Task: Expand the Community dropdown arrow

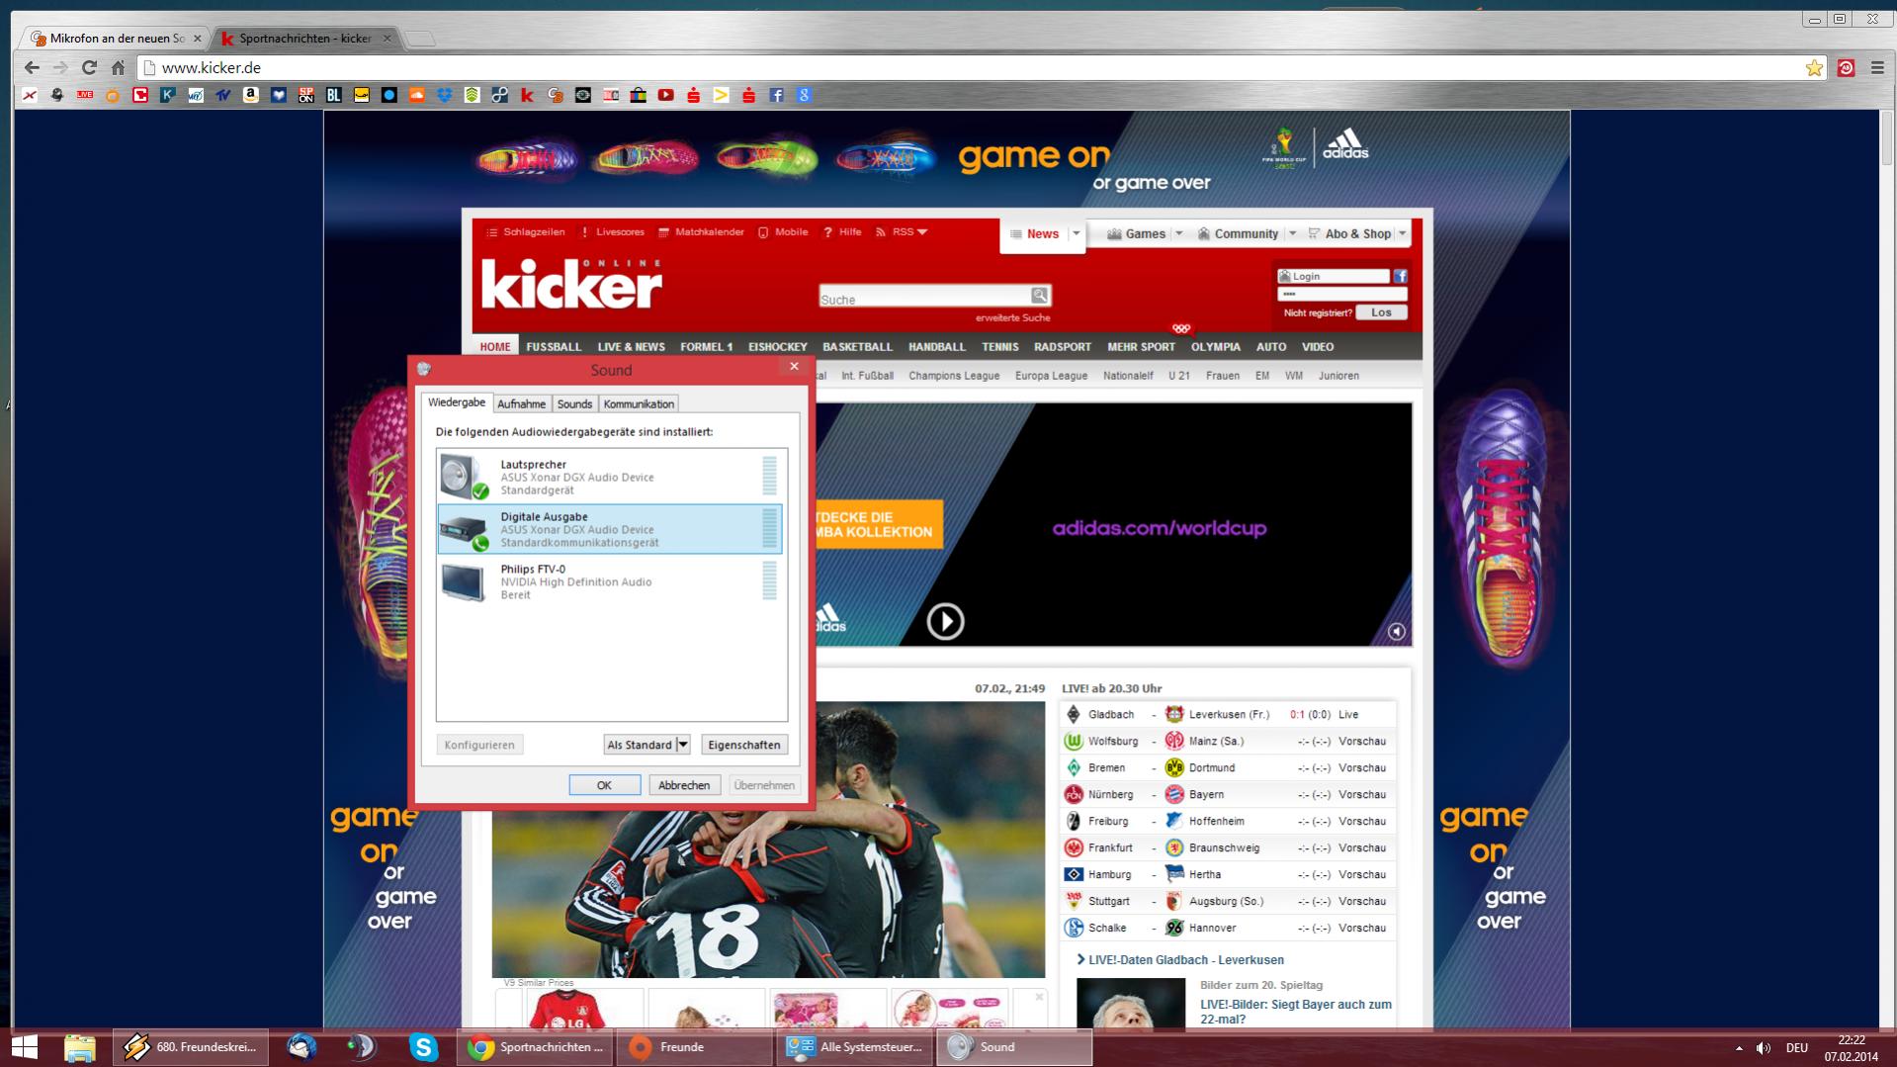Action: (1292, 233)
